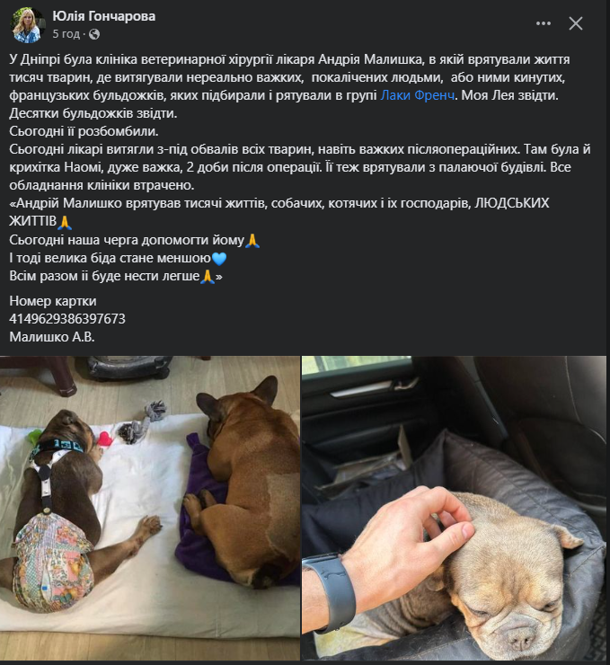
Task: Click the Номер картки label
Action: pos(53,301)
